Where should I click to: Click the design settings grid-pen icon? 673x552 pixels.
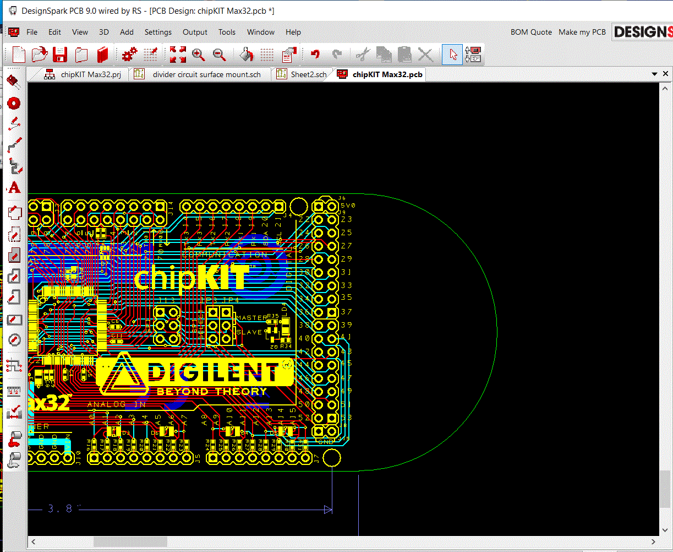pyautogui.click(x=150, y=55)
